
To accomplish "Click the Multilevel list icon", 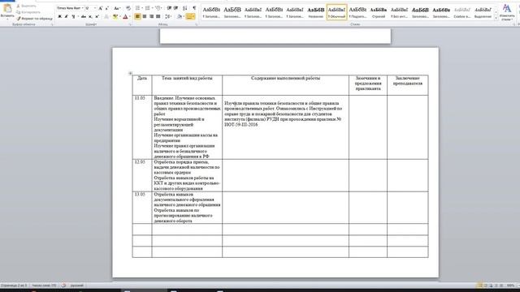I will click(x=158, y=8).
